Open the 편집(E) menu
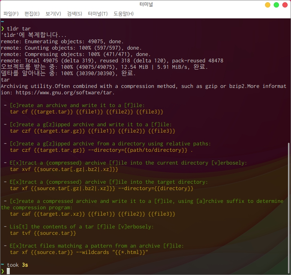The width and height of the screenshot is (291, 275). (32, 14)
